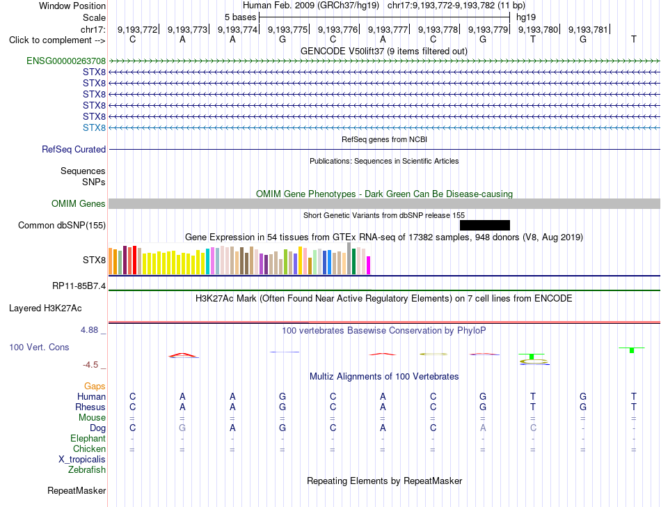The width and height of the screenshot is (661, 507).
Task: Click the GENCODE V50lift37 track title
Action: (384, 51)
